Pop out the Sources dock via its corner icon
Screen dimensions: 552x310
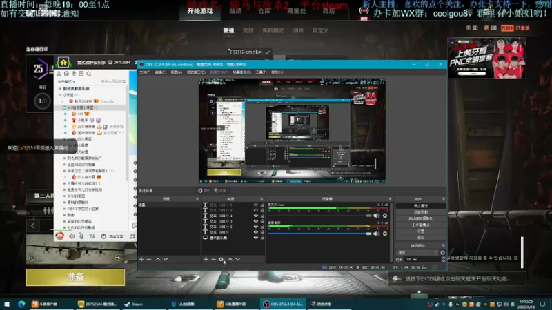click(262, 199)
